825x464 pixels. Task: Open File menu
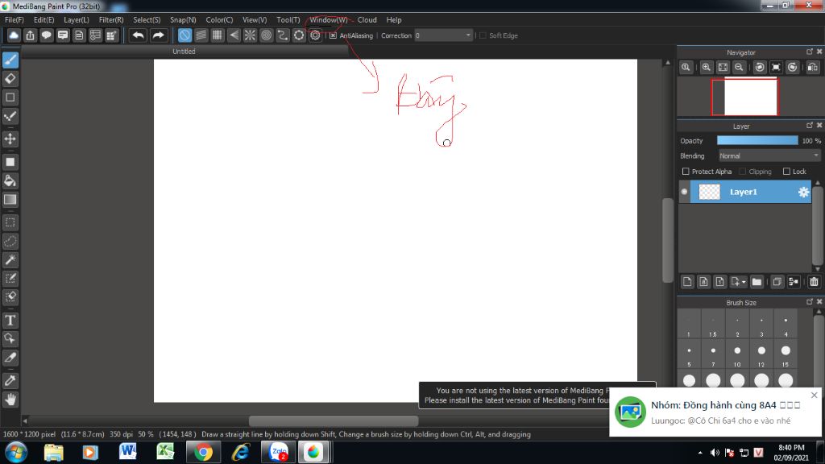point(15,19)
